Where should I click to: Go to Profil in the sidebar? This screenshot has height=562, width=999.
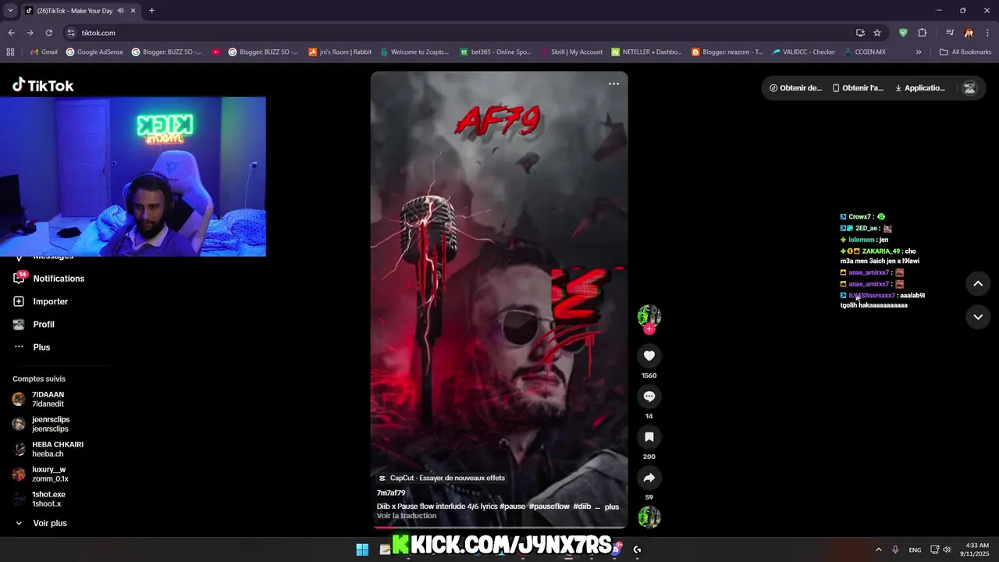(34, 324)
